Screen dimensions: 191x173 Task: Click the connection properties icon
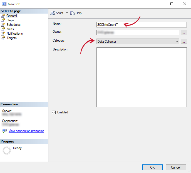pos(4,131)
